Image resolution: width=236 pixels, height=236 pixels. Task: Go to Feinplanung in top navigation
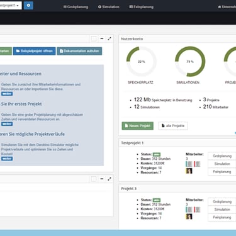click(141, 7)
